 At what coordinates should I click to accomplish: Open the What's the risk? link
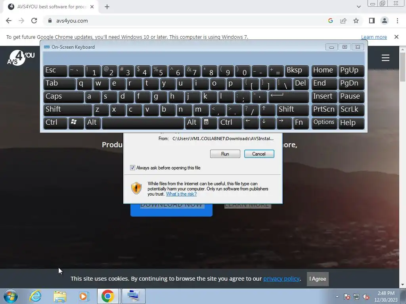point(181,194)
